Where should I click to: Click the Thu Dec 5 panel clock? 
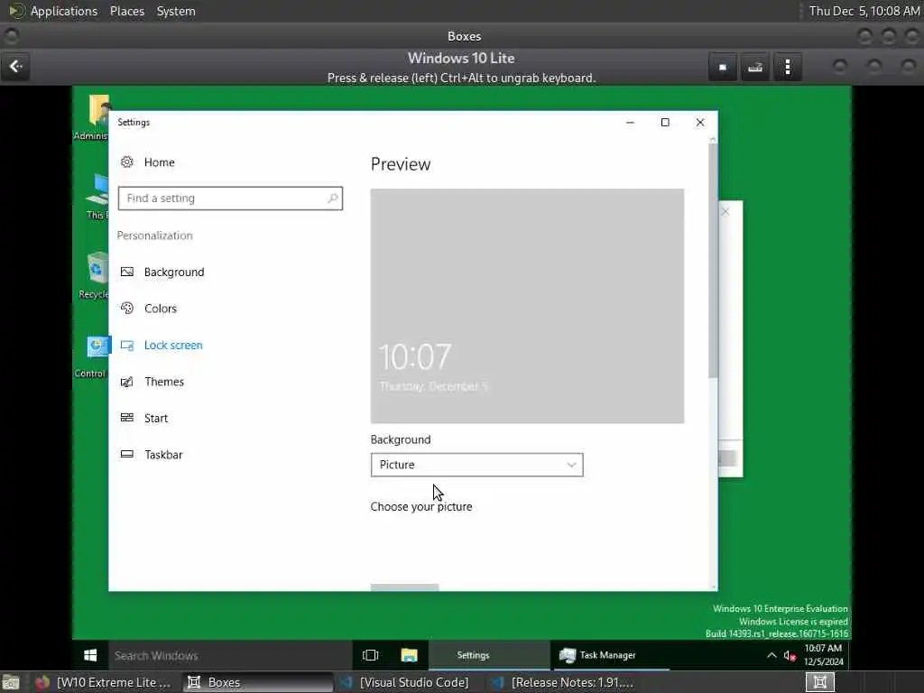[x=864, y=11]
